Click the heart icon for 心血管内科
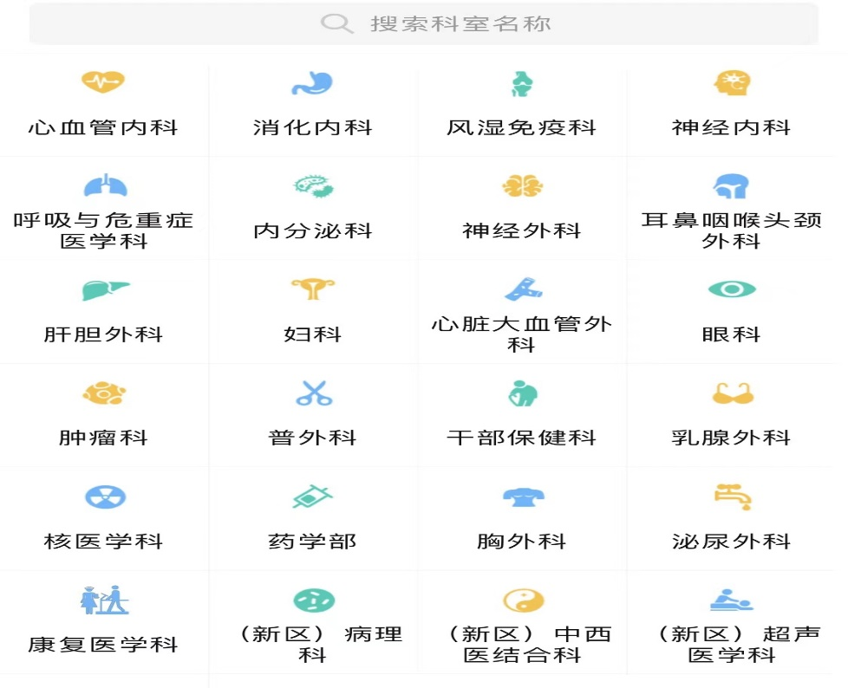This screenshot has height=688, width=848. pos(103,82)
